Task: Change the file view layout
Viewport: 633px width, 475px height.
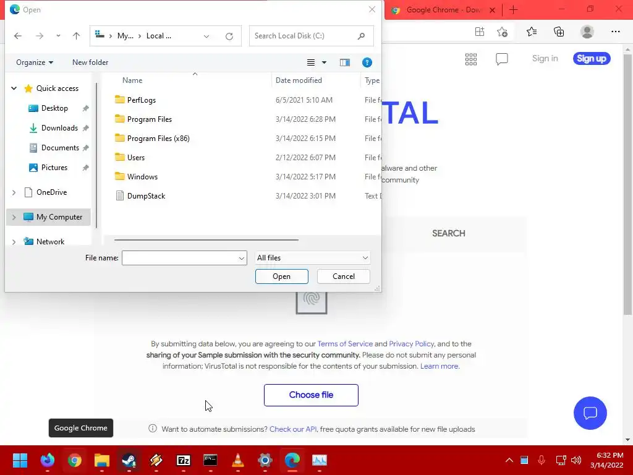Action: [x=311, y=62]
